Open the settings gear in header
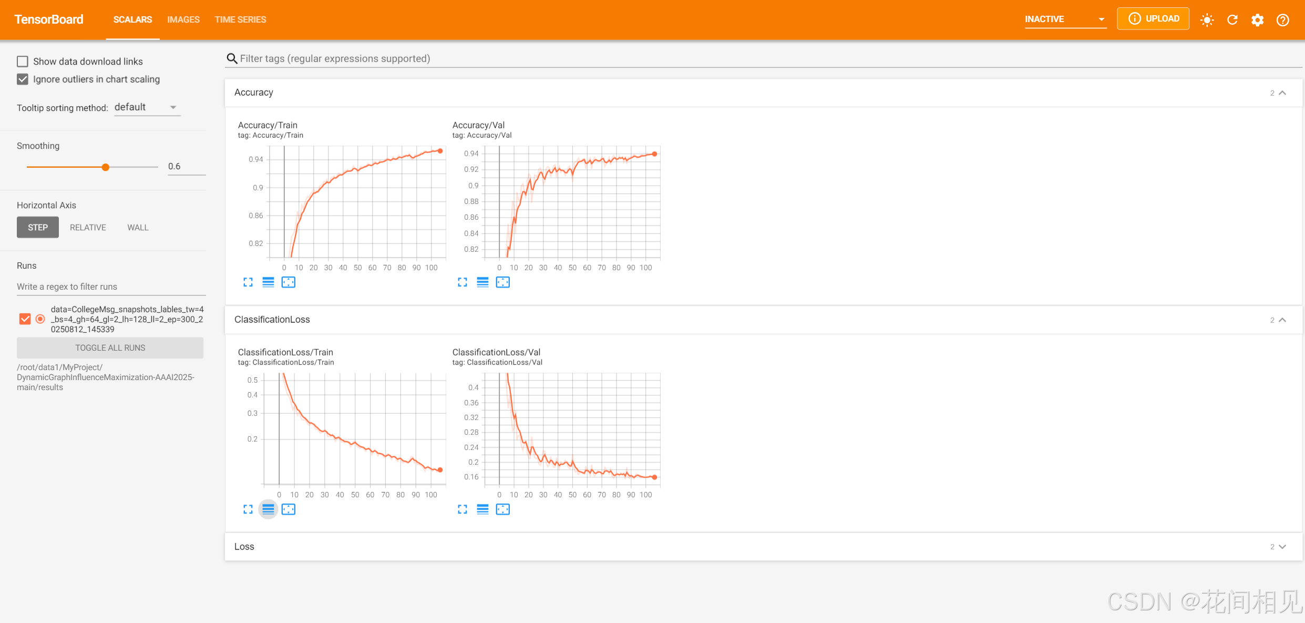This screenshot has width=1305, height=623. [1258, 19]
